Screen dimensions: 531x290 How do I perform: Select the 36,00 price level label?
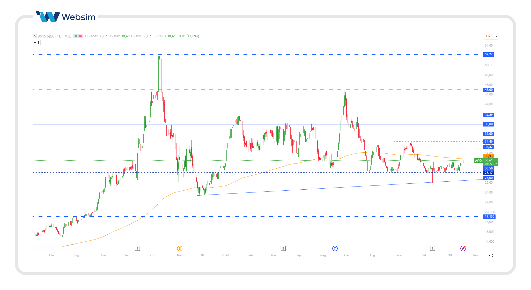(489, 134)
